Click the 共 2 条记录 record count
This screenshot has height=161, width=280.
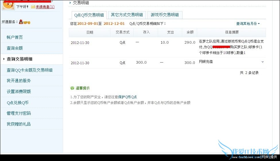point(249,73)
